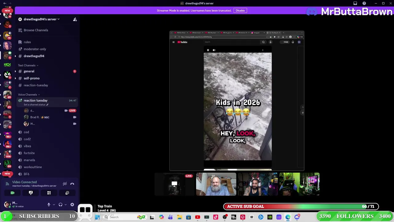Open the Discord inbox icon in title bar

click(355, 3)
